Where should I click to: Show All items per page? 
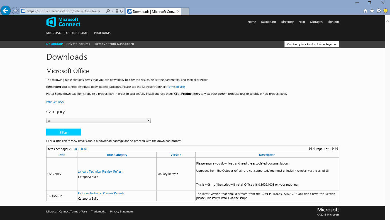pos(86,149)
